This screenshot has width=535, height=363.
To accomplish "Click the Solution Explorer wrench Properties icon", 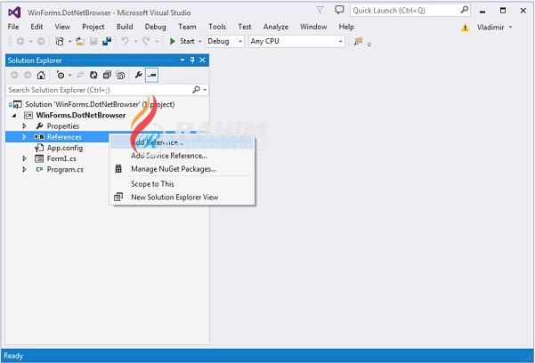I will click(x=138, y=75).
